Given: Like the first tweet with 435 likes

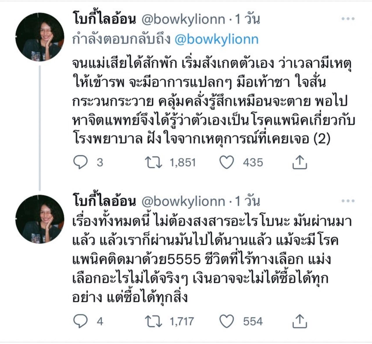Looking at the screenshot, I should [x=226, y=162].
